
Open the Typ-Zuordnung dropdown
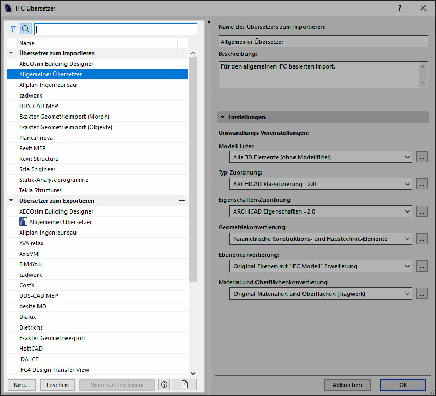coord(320,184)
